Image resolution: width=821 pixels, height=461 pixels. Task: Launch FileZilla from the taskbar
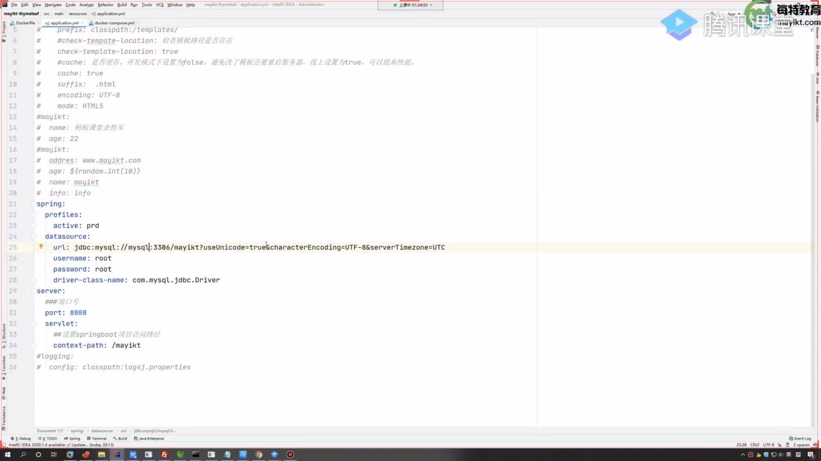pos(164,455)
